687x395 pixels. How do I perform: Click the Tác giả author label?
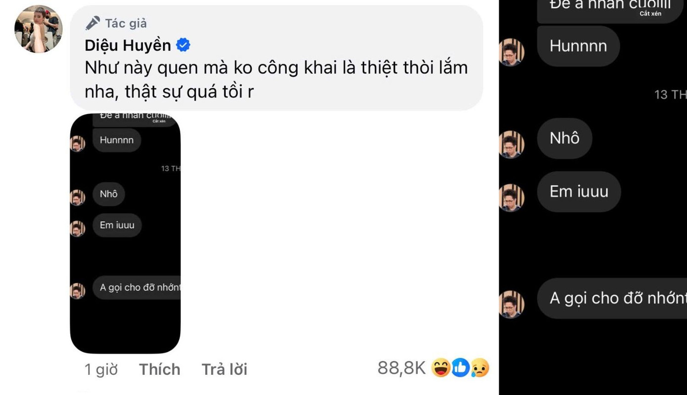click(x=126, y=23)
